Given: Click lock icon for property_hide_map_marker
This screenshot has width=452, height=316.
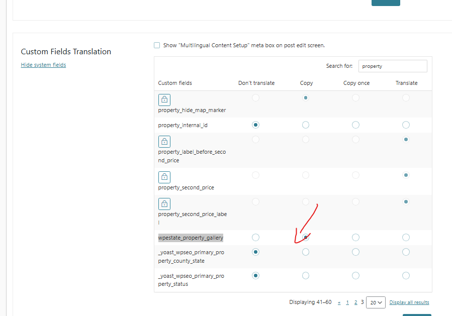Looking at the screenshot, I should click(x=164, y=100).
